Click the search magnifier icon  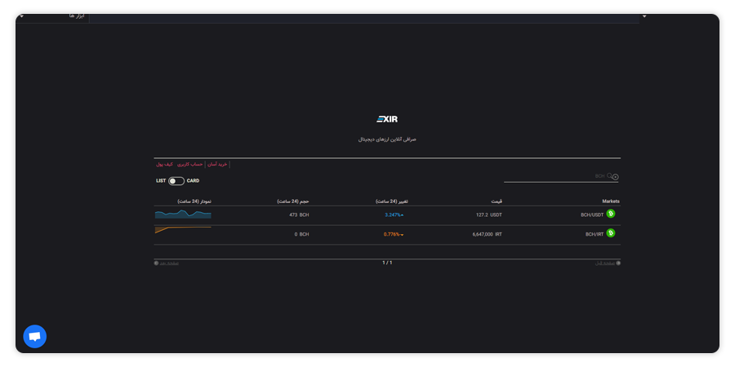tap(609, 175)
